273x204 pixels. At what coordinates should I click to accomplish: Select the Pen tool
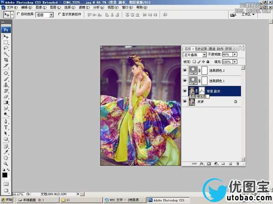click(6, 121)
